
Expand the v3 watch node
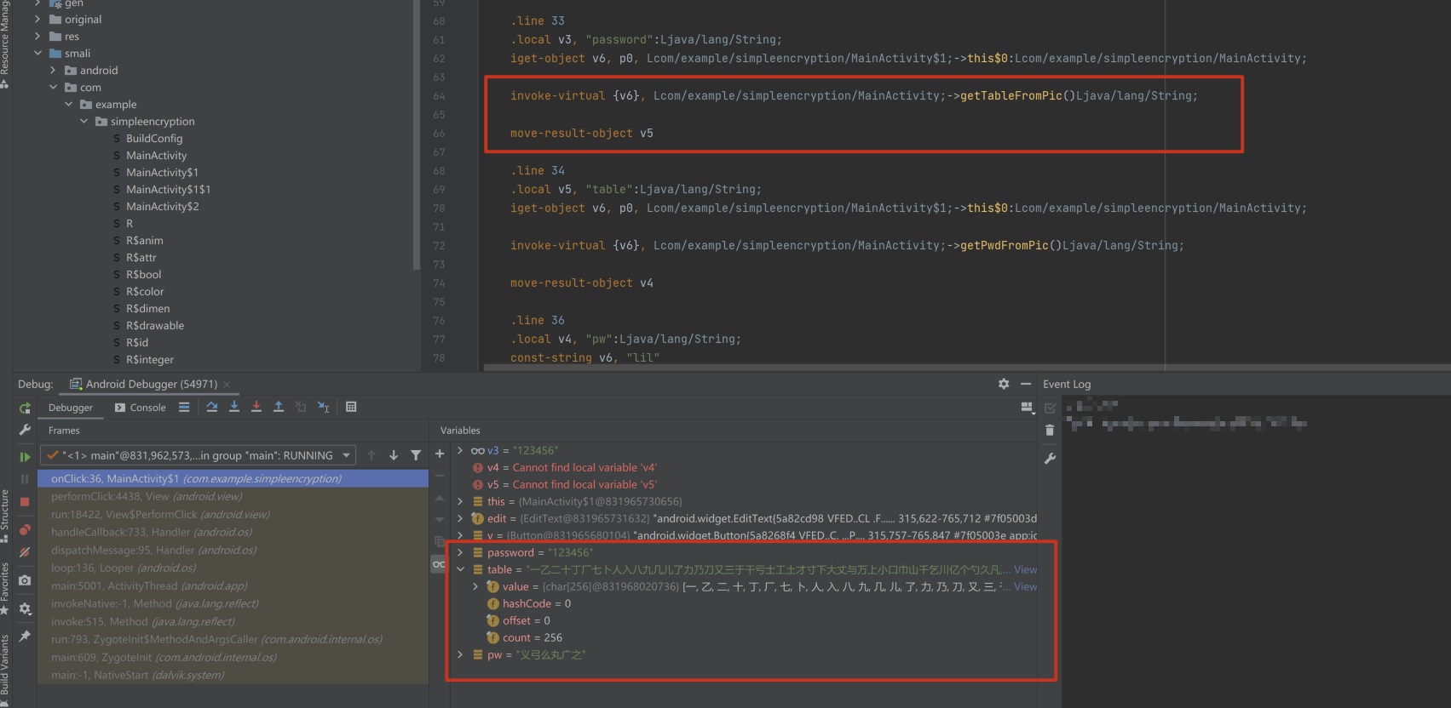click(460, 450)
